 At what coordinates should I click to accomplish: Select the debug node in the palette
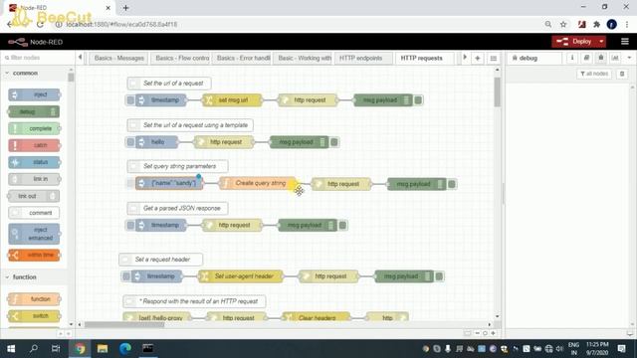coord(34,111)
